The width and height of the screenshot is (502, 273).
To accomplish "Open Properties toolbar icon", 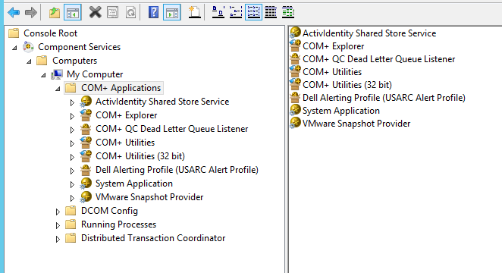I will [x=113, y=12].
